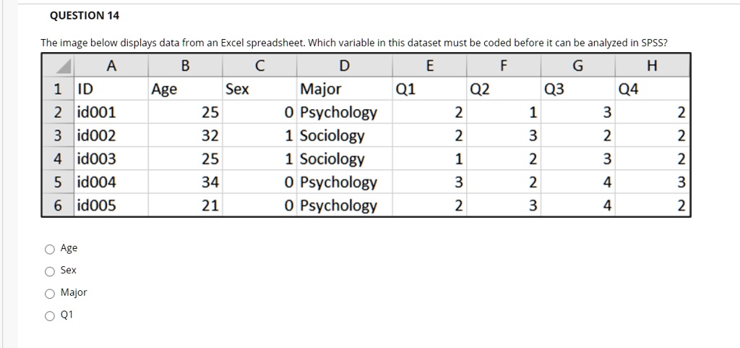Click the "Q4" header cell
The image size is (740, 348).
(x=629, y=89)
